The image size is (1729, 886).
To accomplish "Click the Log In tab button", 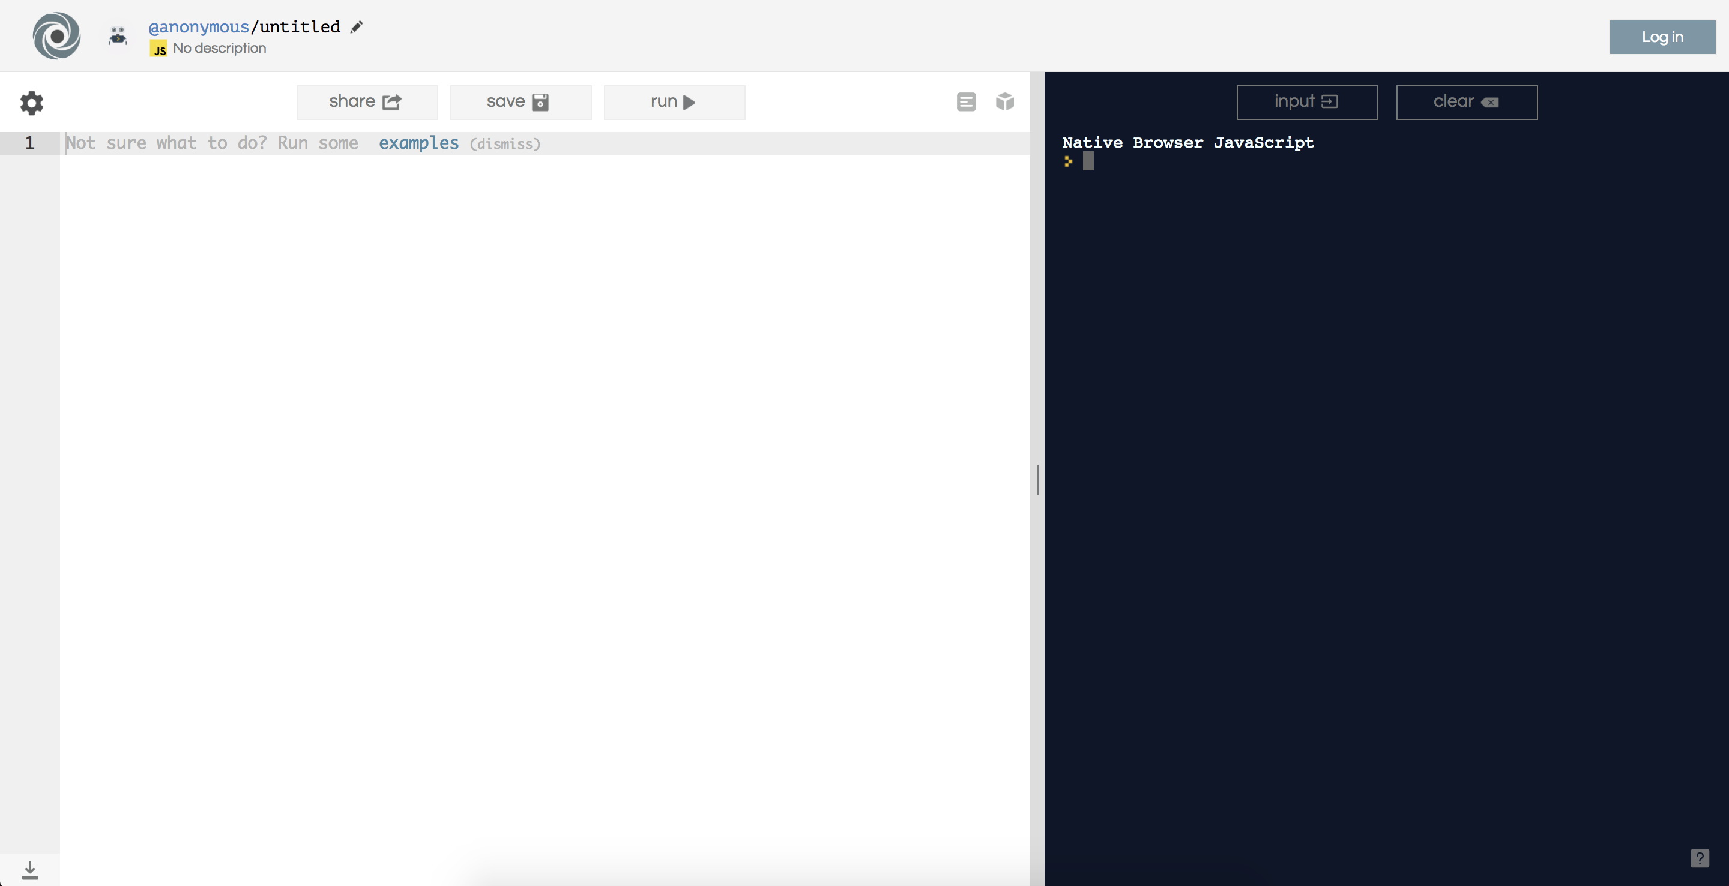I will click(x=1664, y=36).
